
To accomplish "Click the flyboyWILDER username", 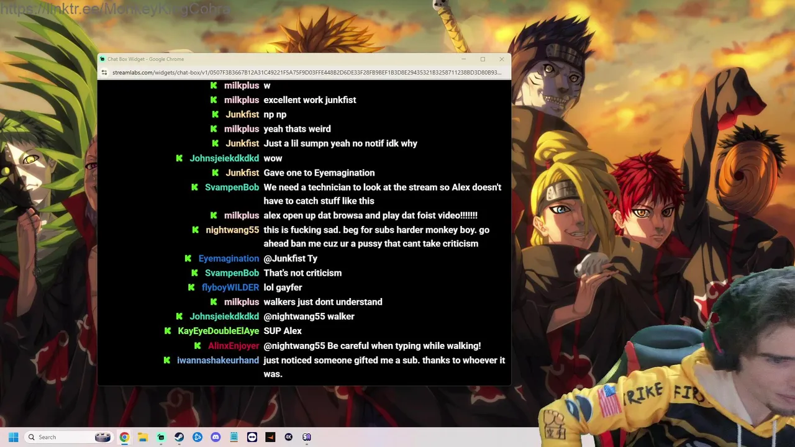I will [230, 287].
